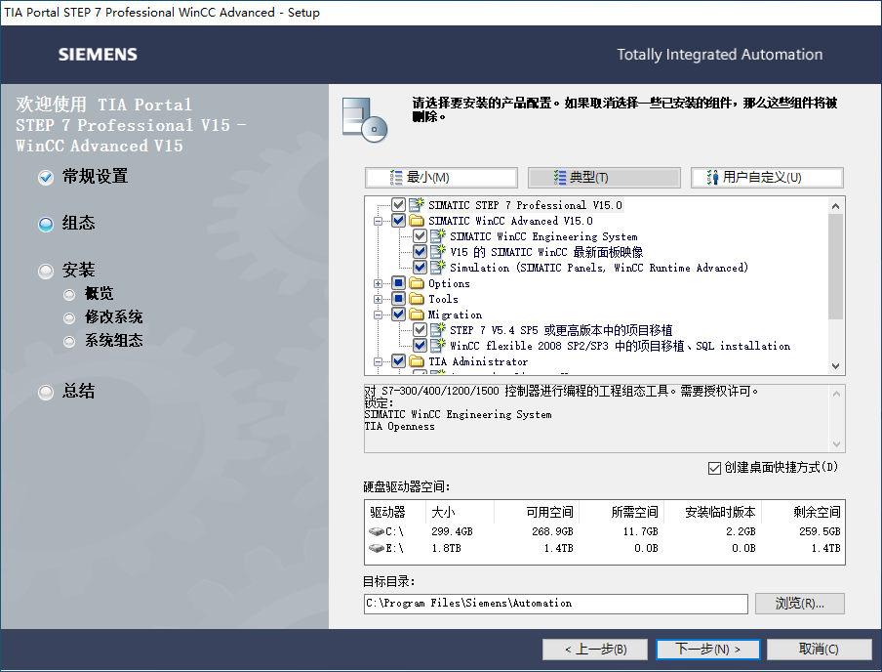Collapse the Migration tree node
The image size is (882, 672).
tap(378, 315)
